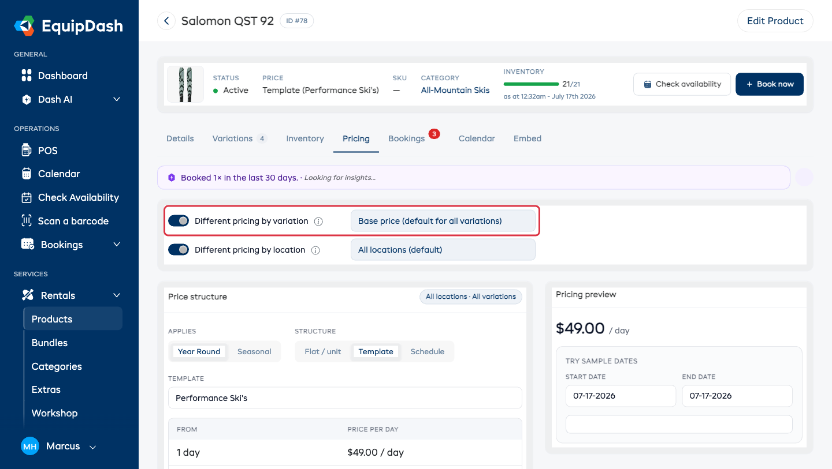Open the All-Mountain Skis category link

(455, 90)
